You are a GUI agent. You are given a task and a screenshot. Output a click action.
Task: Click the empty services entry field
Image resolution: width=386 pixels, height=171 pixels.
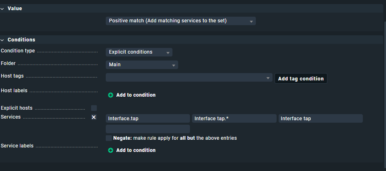[148, 129]
